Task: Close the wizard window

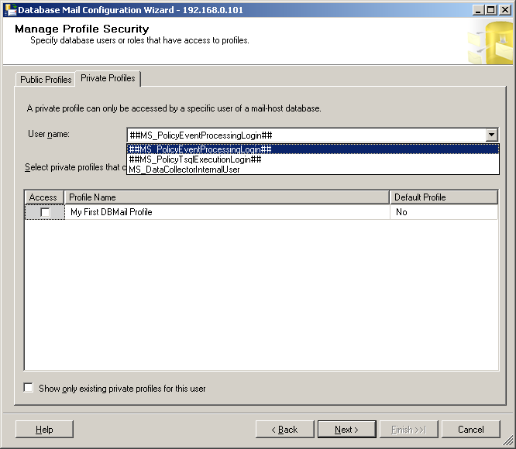Action: point(505,10)
